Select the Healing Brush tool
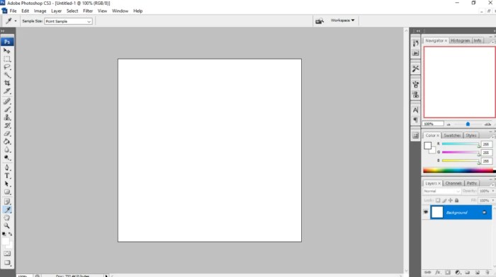 (x=7, y=101)
